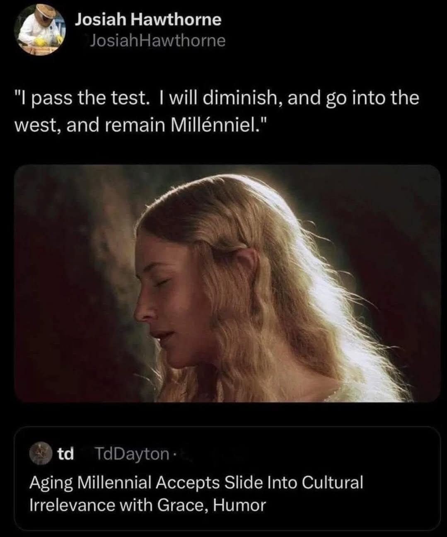447x537 pixels.
Task: Click the headline 'Aging Millennial Accepts Slide'
Action: pos(197,482)
